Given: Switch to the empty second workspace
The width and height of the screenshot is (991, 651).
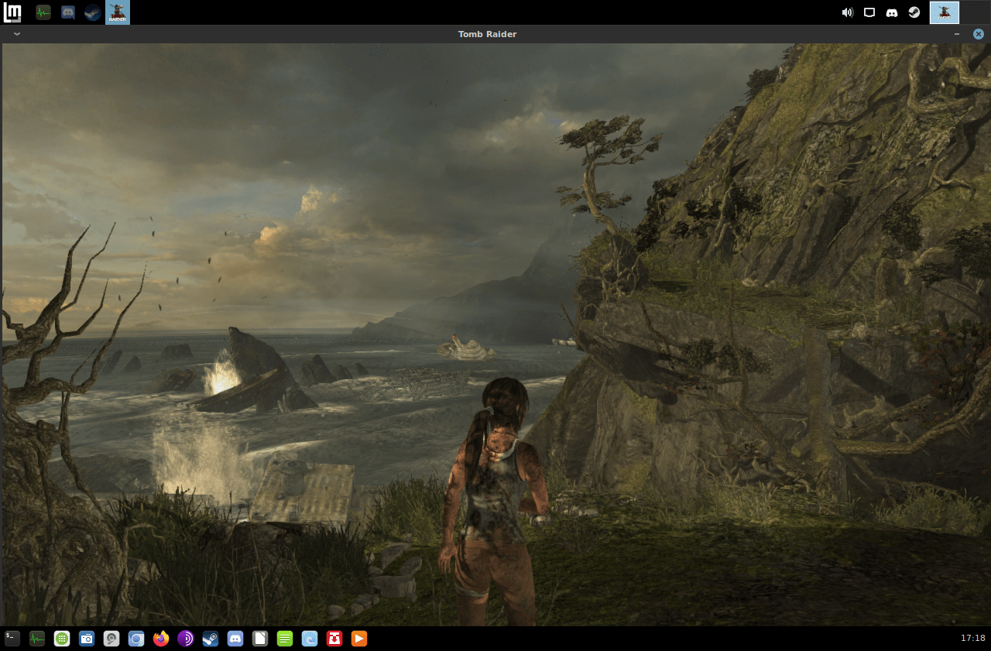Looking at the screenshot, I should coord(975,12).
